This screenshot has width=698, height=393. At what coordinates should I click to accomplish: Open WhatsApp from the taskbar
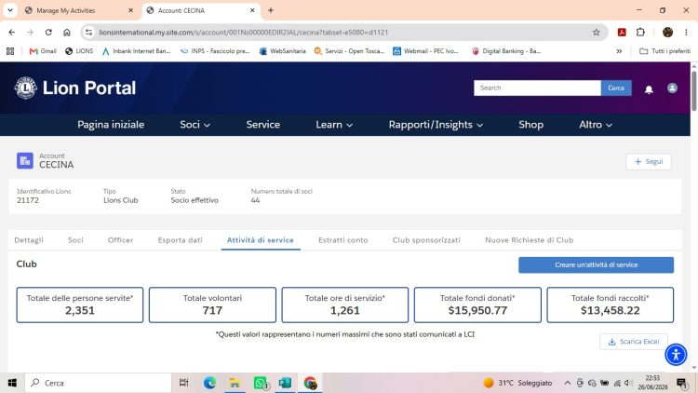(x=261, y=383)
